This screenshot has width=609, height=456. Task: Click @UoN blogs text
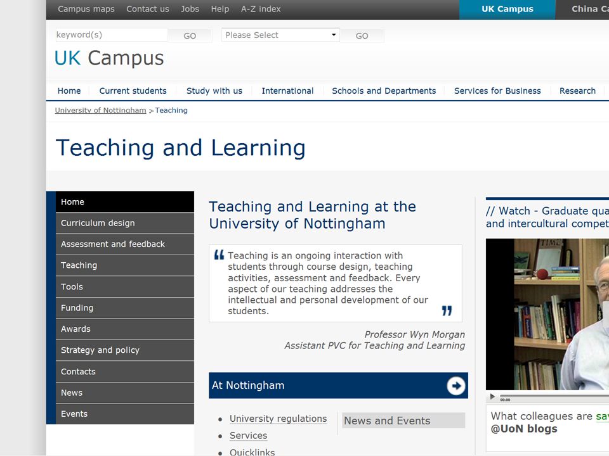point(524,429)
